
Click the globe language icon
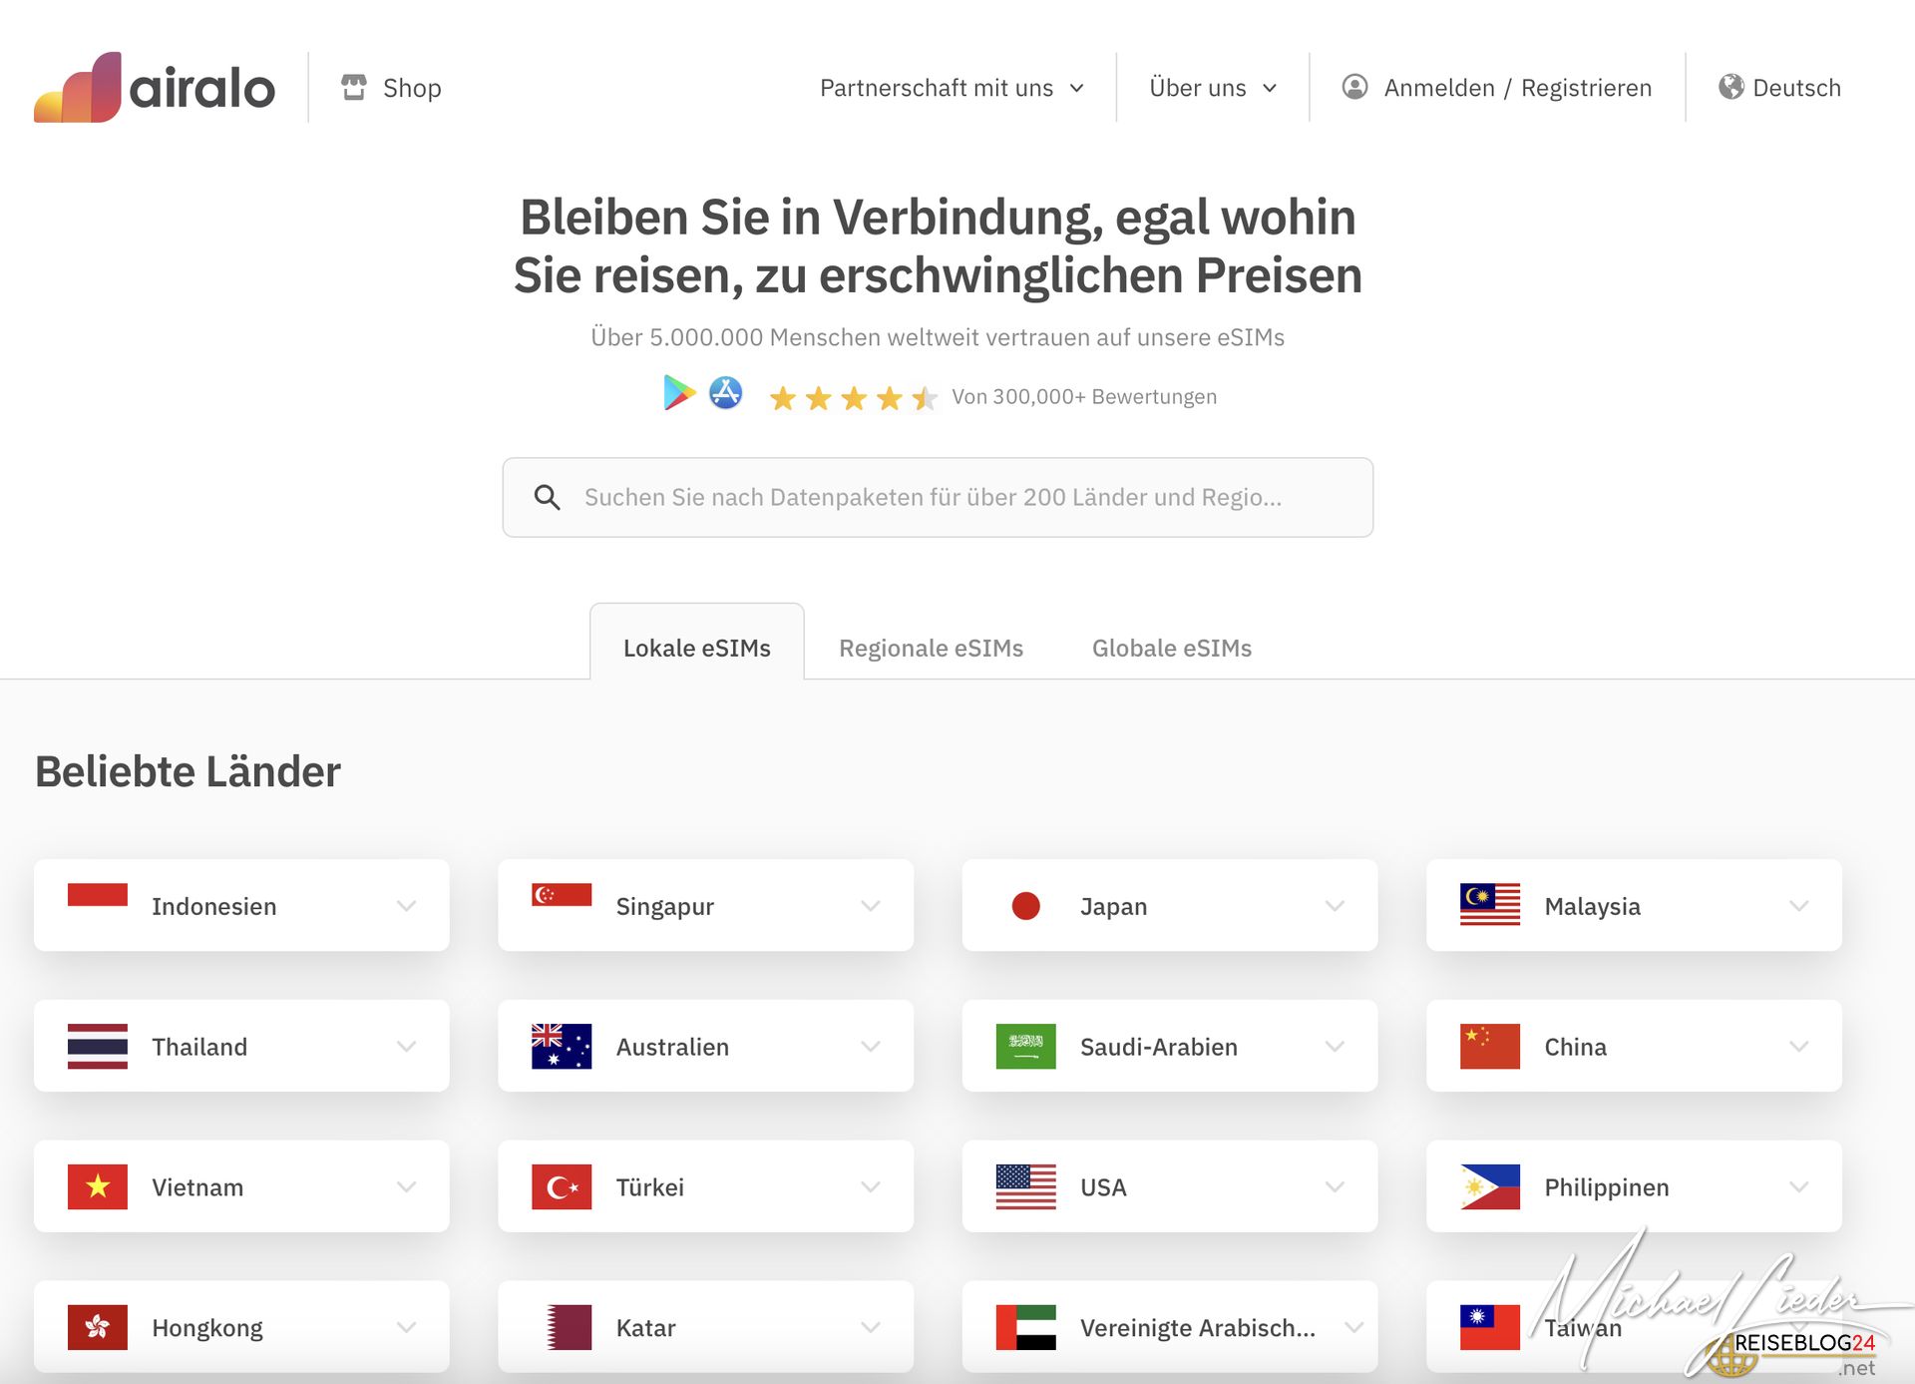pos(1730,87)
